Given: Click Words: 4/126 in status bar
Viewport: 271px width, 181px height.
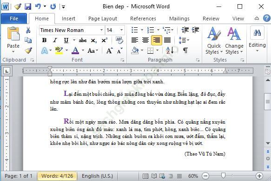Looking at the screenshot, I should point(57,176).
